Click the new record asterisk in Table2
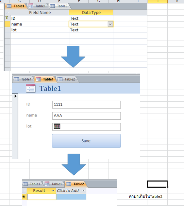Viewport: 184px width, 206px height. pyautogui.click(x=24, y=197)
